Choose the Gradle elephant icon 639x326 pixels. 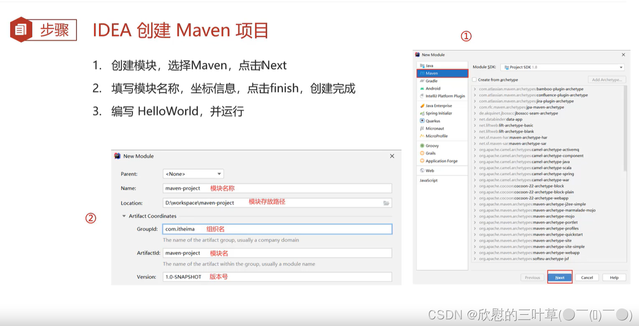point(422,81)
